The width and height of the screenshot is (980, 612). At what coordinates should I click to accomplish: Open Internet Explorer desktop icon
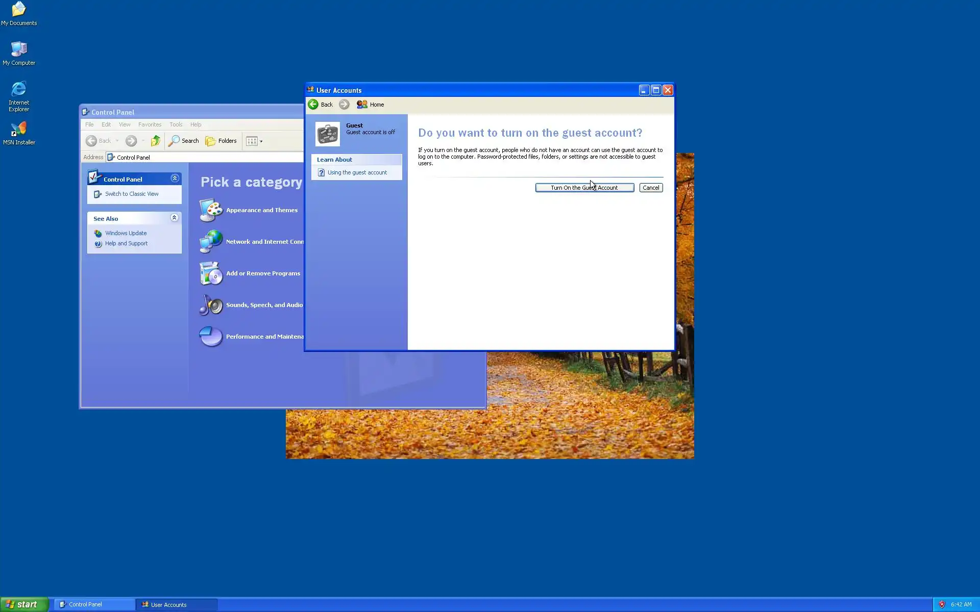point(19,89)
